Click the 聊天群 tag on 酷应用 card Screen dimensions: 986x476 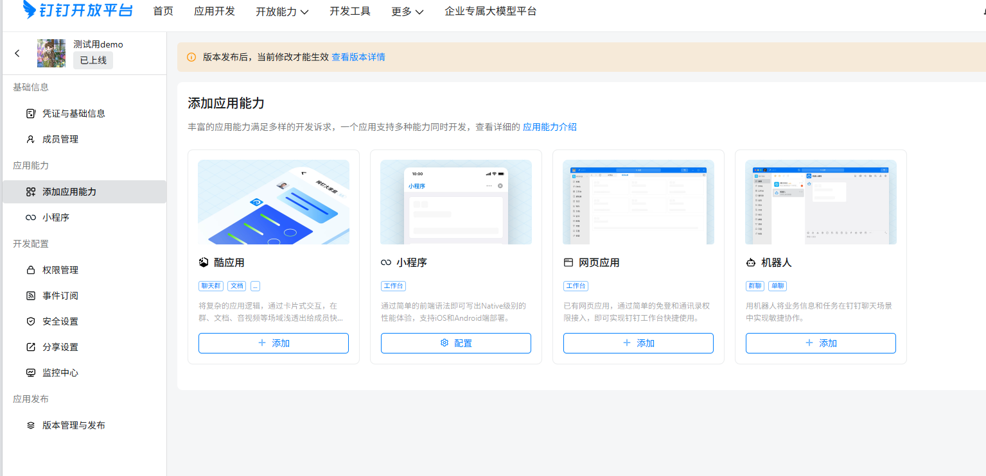pos(211,286)
